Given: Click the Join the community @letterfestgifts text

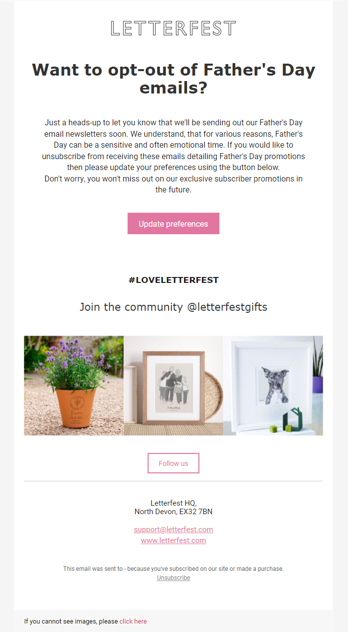Looking at the screenshot, I should tap(174, 307).
